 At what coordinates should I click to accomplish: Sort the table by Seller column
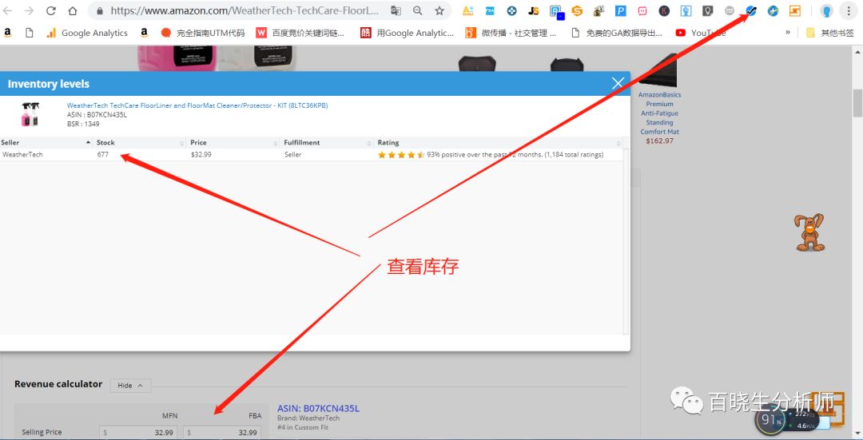46,142
